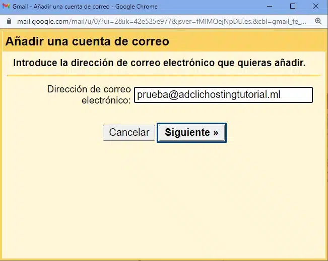Focus the Dirección de correo electrónico field
328x261 pixels.
pyautogui.click(x=223, y=95)
